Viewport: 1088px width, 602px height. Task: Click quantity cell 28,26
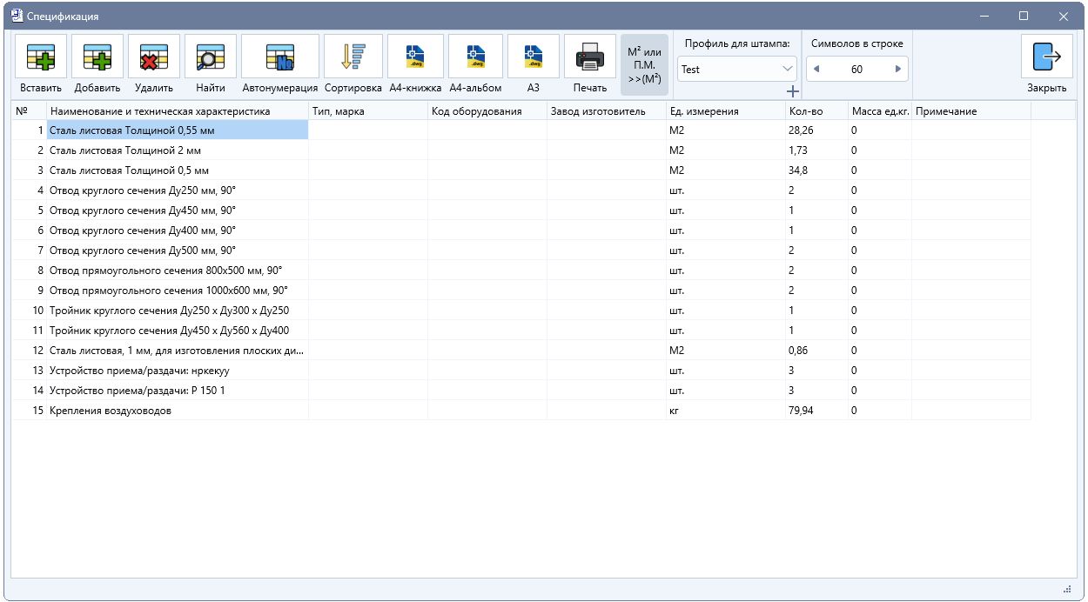coord(816,130)
